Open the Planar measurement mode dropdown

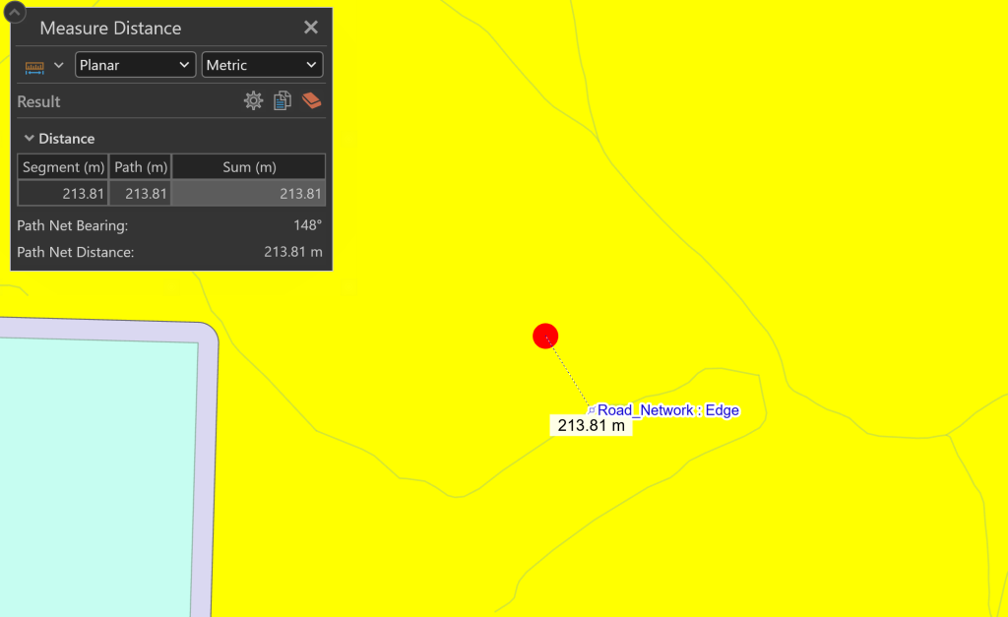tap(135, 65)
